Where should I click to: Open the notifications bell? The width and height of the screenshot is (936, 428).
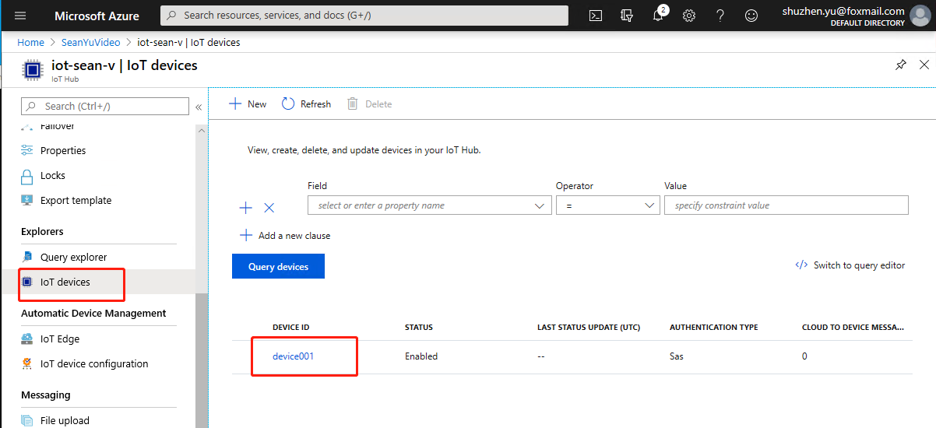click(x=659, y=16)
